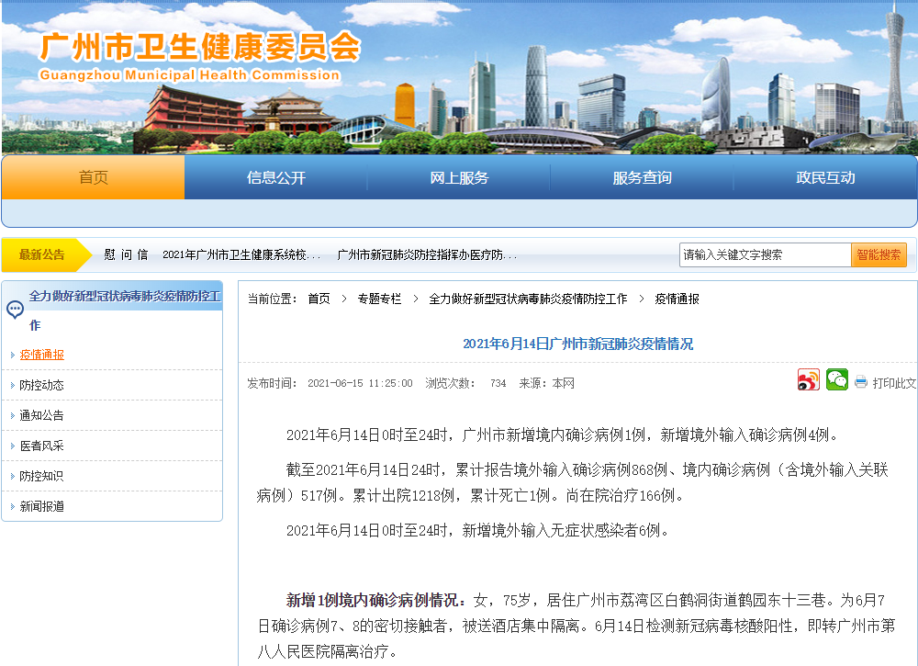Open 医者风采 in the sidebar list
Viewport: 918px width, 666px height.
[x=42, y=446]
